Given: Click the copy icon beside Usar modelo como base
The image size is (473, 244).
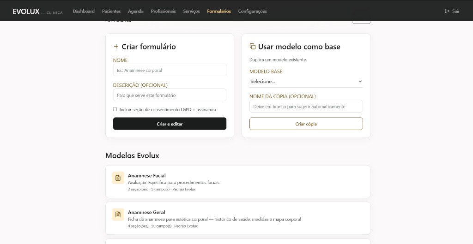Looking at the screenshot, I should click(253, 47).
